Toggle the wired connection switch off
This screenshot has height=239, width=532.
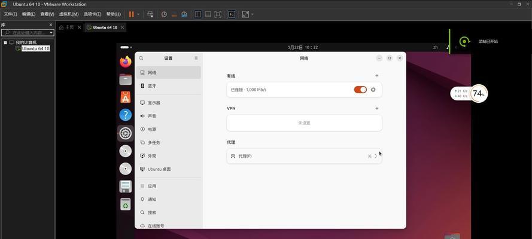(x=360, y=90)
